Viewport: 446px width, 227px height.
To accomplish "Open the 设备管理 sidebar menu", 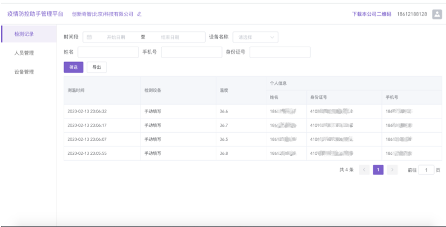I will click(x=24, y=72).
